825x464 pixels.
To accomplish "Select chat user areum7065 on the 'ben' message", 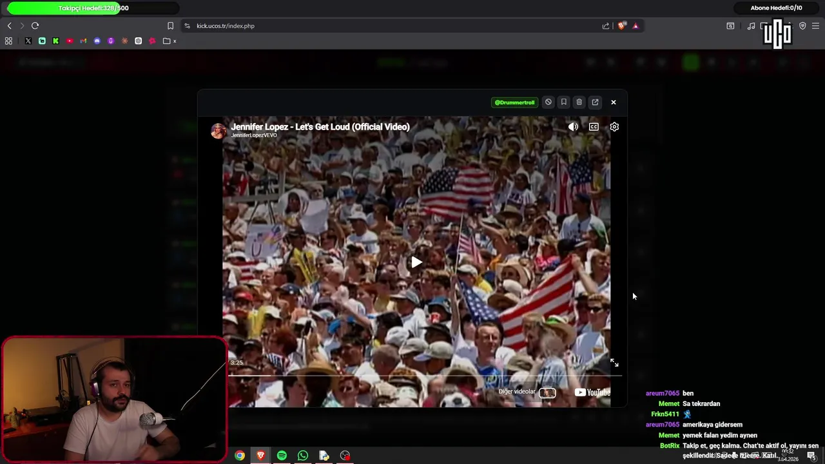I will (x=663, y=393).
